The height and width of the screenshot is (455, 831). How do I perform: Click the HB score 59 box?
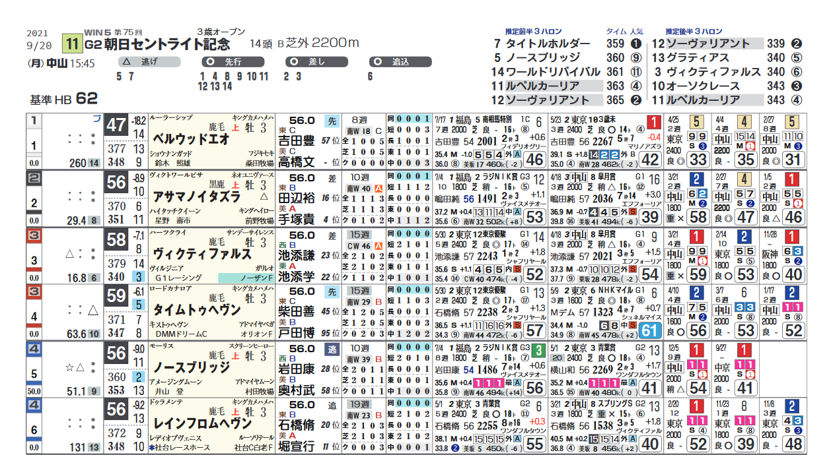(116, 296)
